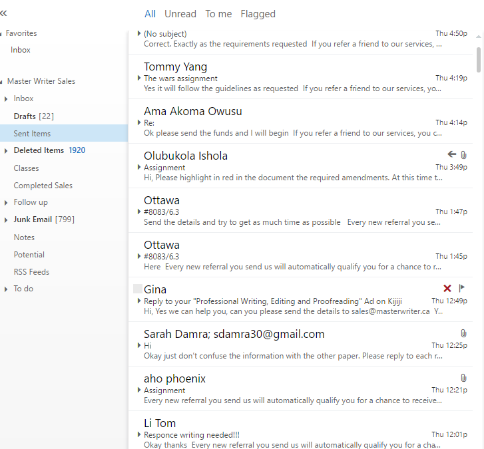Open the Completed Sales folder
Screen dimensions: 484x449
43,186
